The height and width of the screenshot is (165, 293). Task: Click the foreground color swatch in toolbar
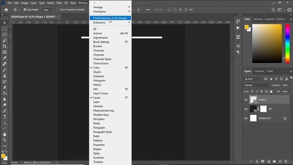tap(3, 156)
